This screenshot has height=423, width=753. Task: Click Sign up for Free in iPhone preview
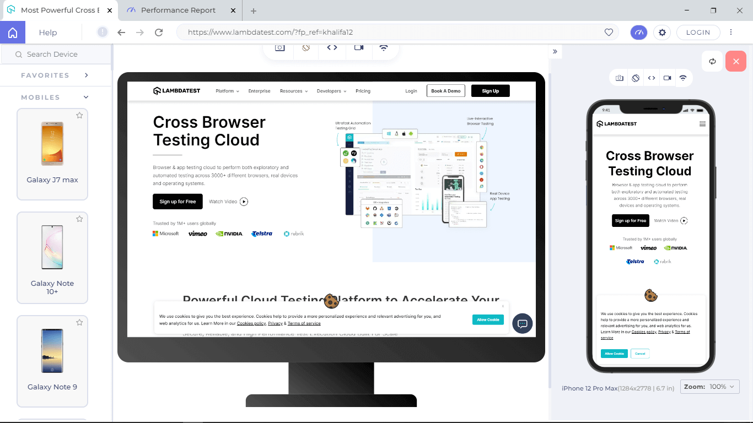coord(631,220)
